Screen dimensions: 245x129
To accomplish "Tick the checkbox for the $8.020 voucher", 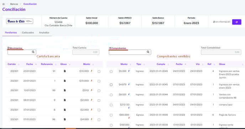I will (111, 95).
